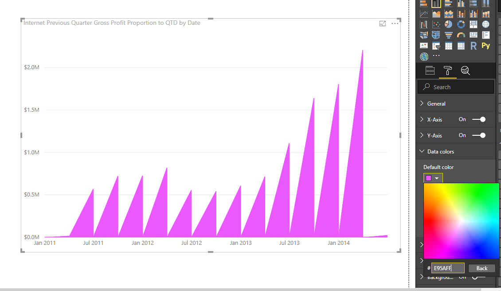Select the Python (Py) visual icon
501x291 pixels.
pyautogui.click(x=485, y=46)
